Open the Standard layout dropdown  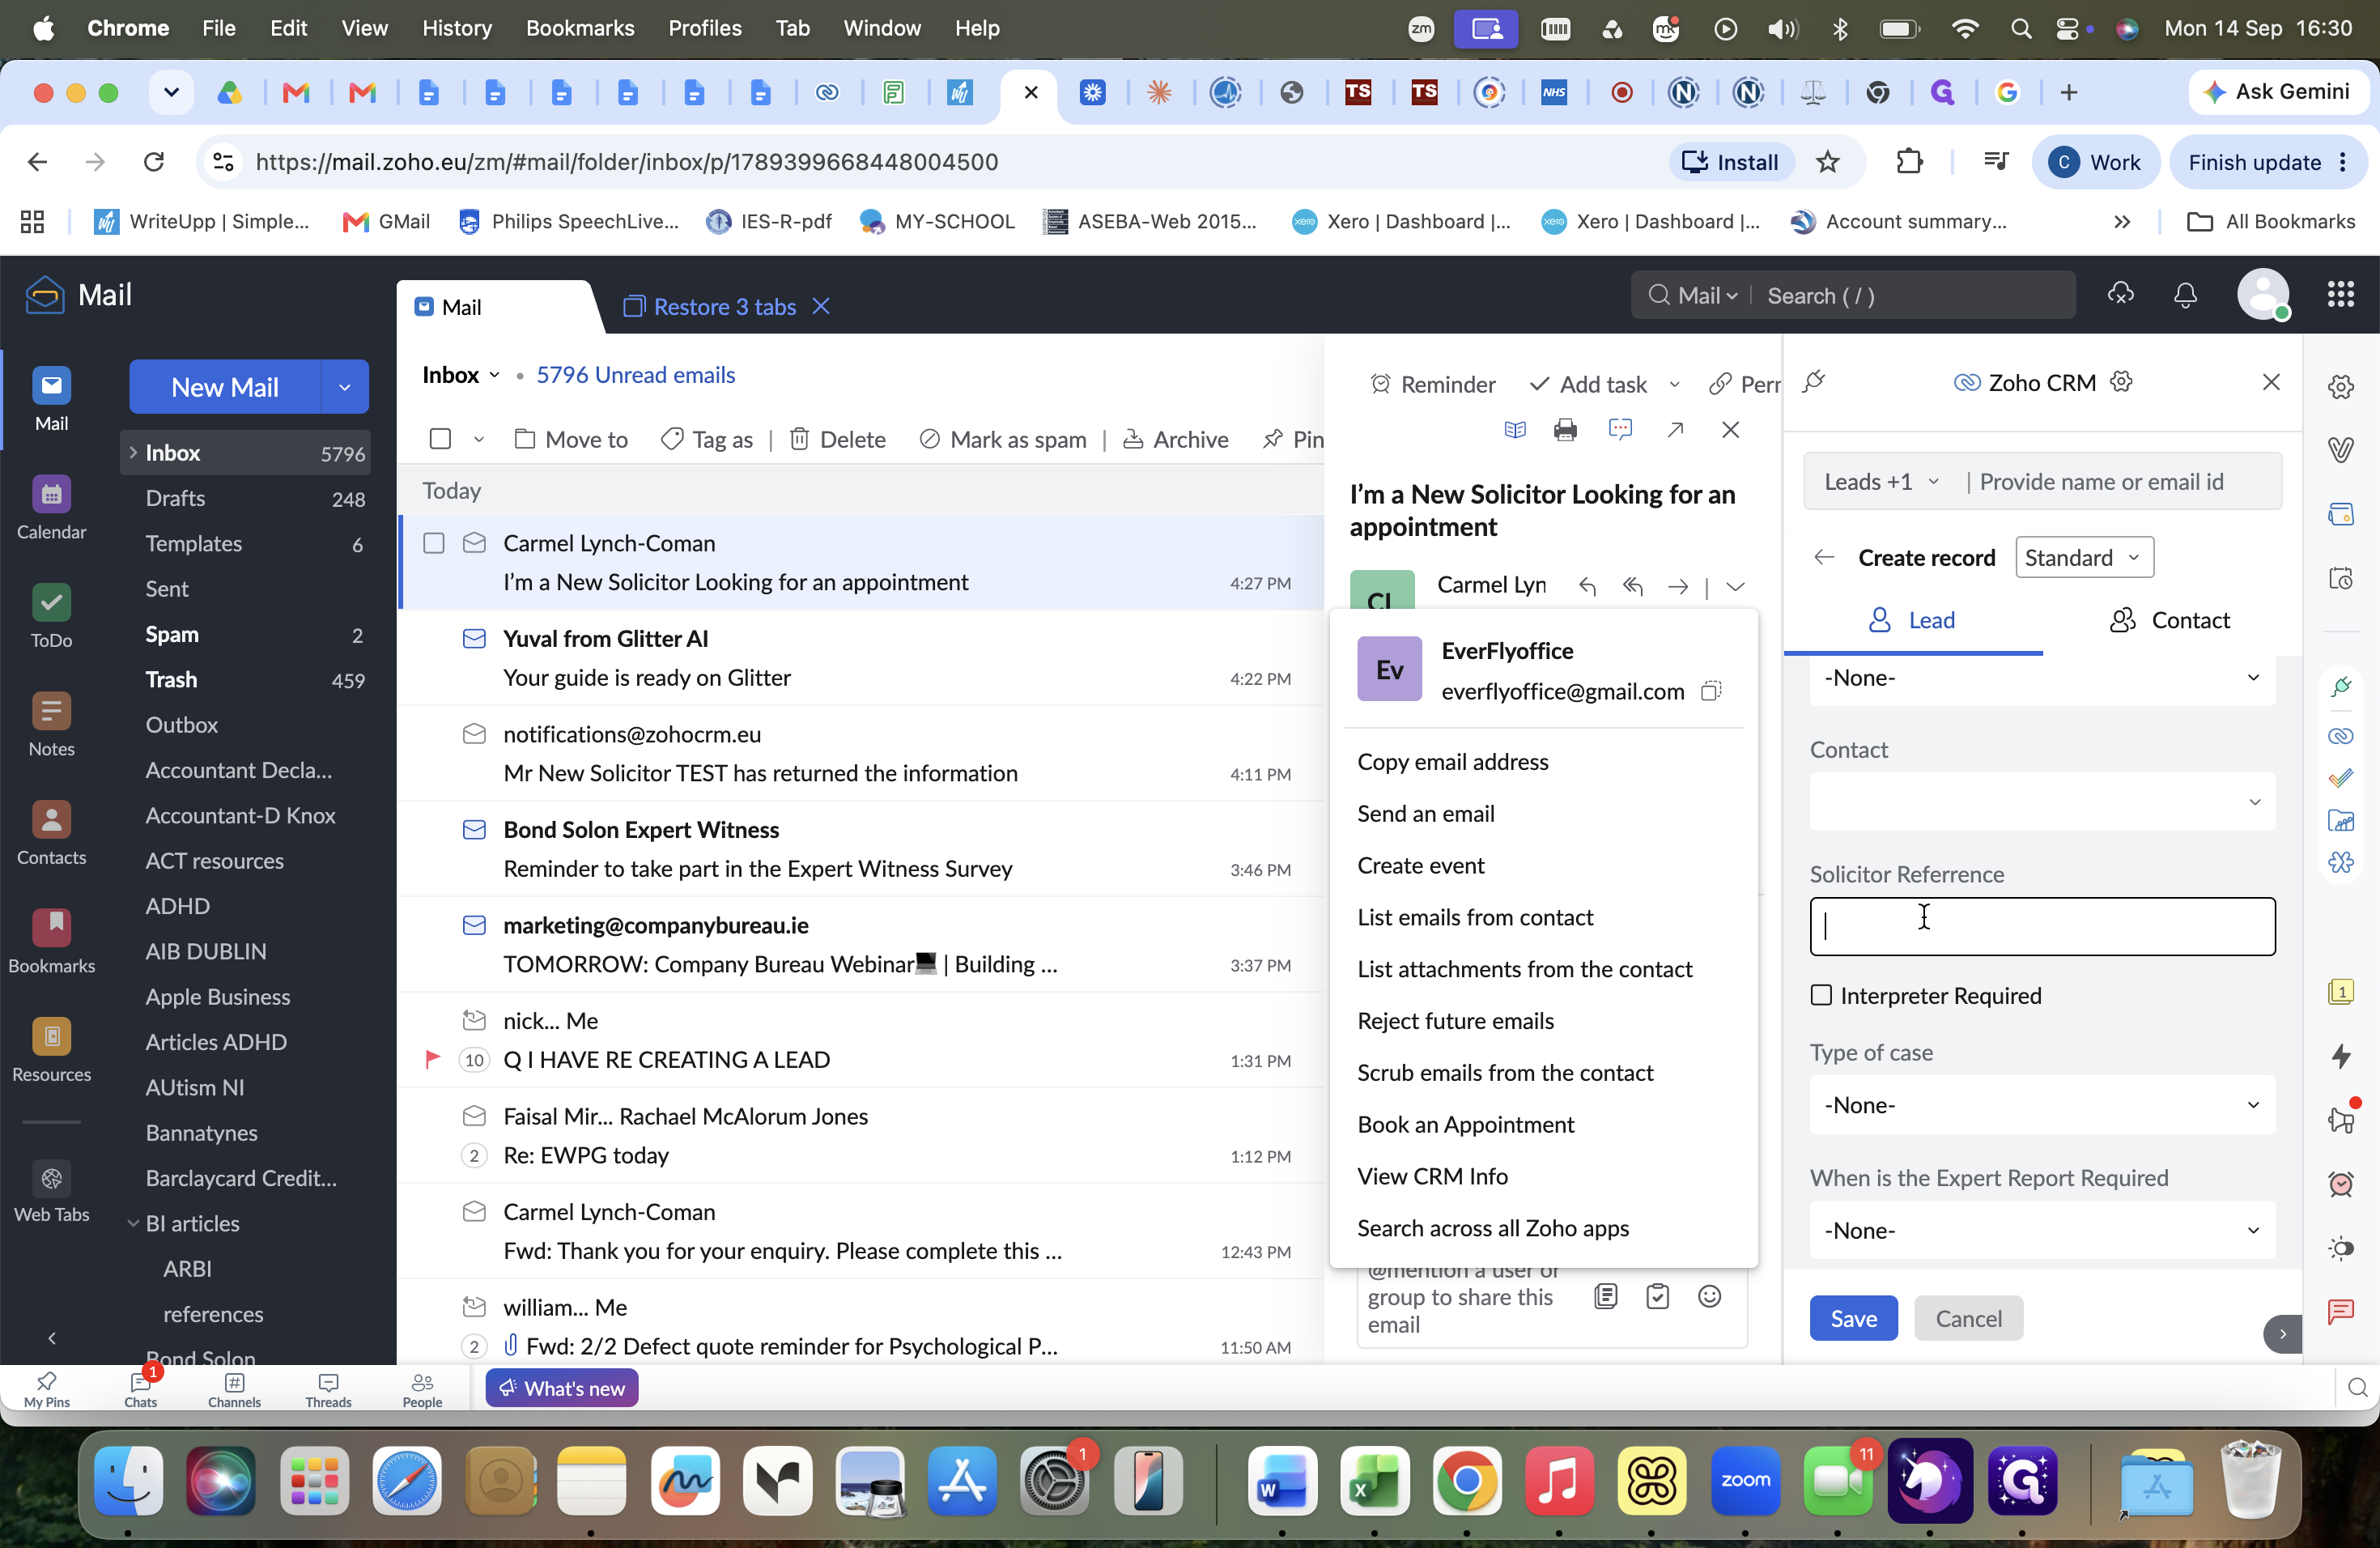tap(2084, 557)
